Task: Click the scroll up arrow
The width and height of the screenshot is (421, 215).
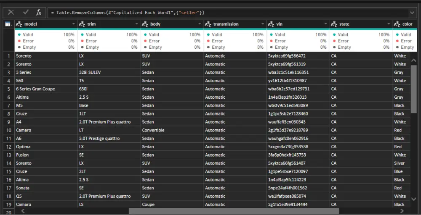Action: pyautogui.click(x=414, y=60)
